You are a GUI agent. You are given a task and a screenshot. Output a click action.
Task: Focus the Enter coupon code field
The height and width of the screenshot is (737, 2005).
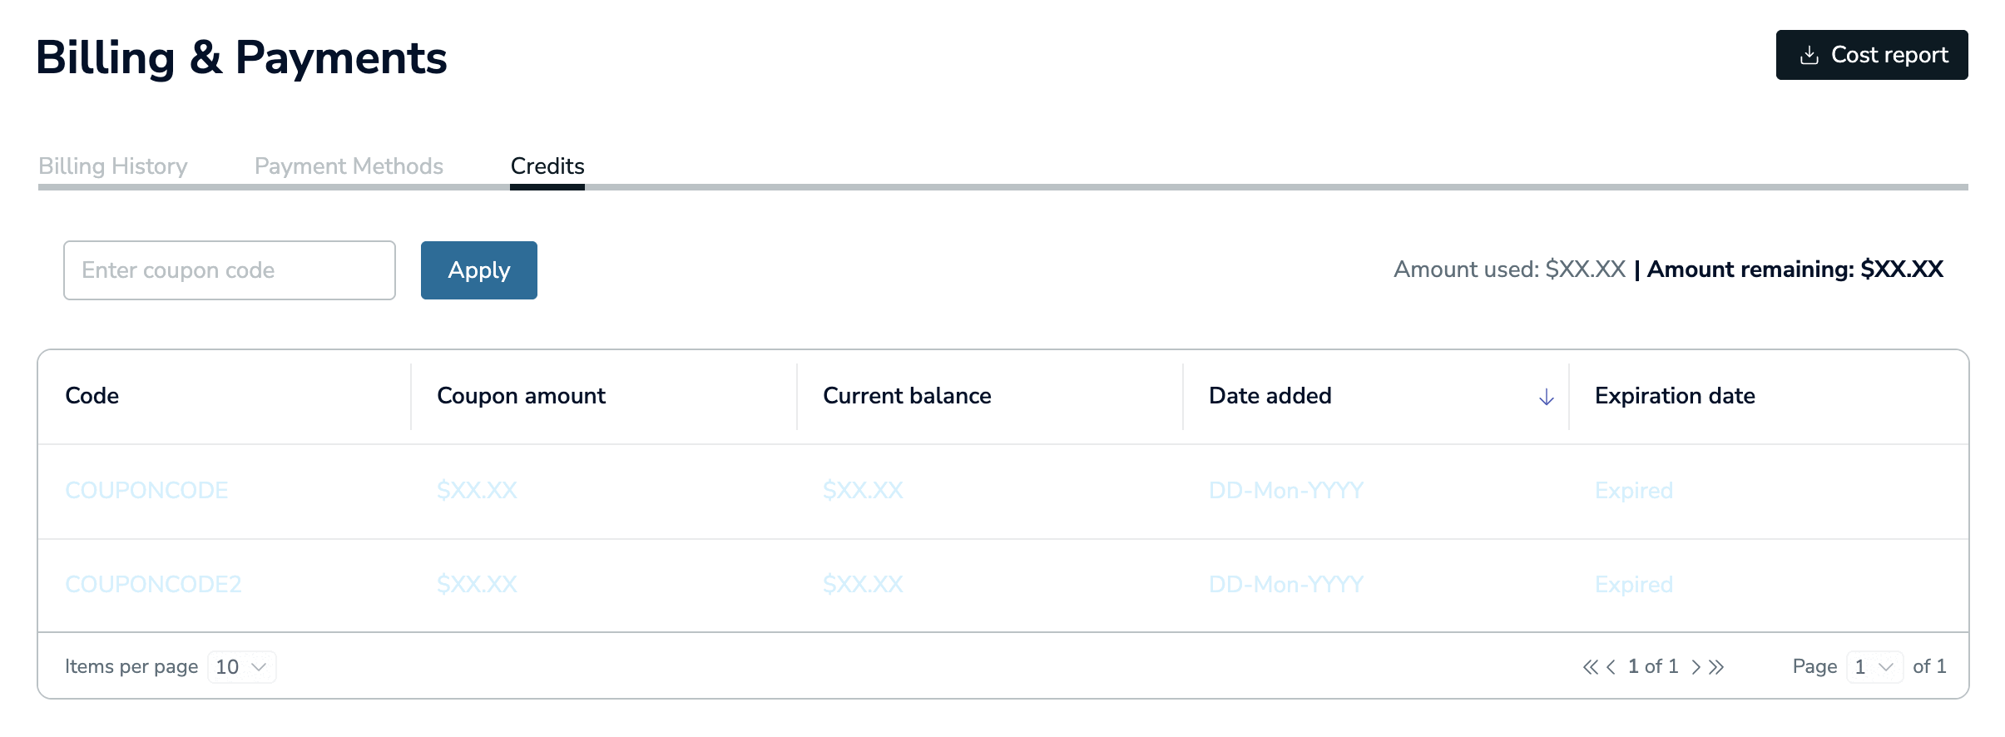coord(230,270)
